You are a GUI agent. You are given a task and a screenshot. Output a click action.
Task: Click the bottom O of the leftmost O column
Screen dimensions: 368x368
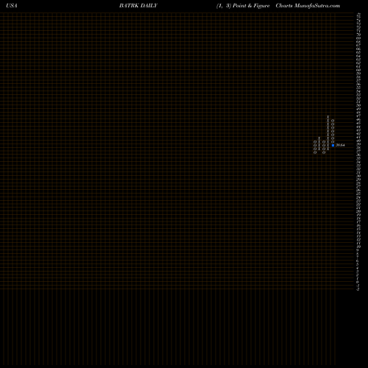[x=315, y=152]
